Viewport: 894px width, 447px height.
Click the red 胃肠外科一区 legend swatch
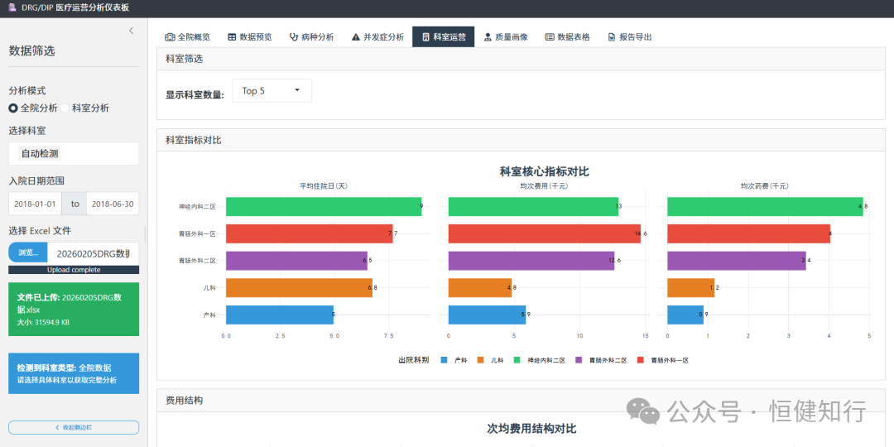tap(642, 360)
